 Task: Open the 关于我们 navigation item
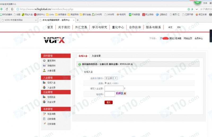[64, 27]
